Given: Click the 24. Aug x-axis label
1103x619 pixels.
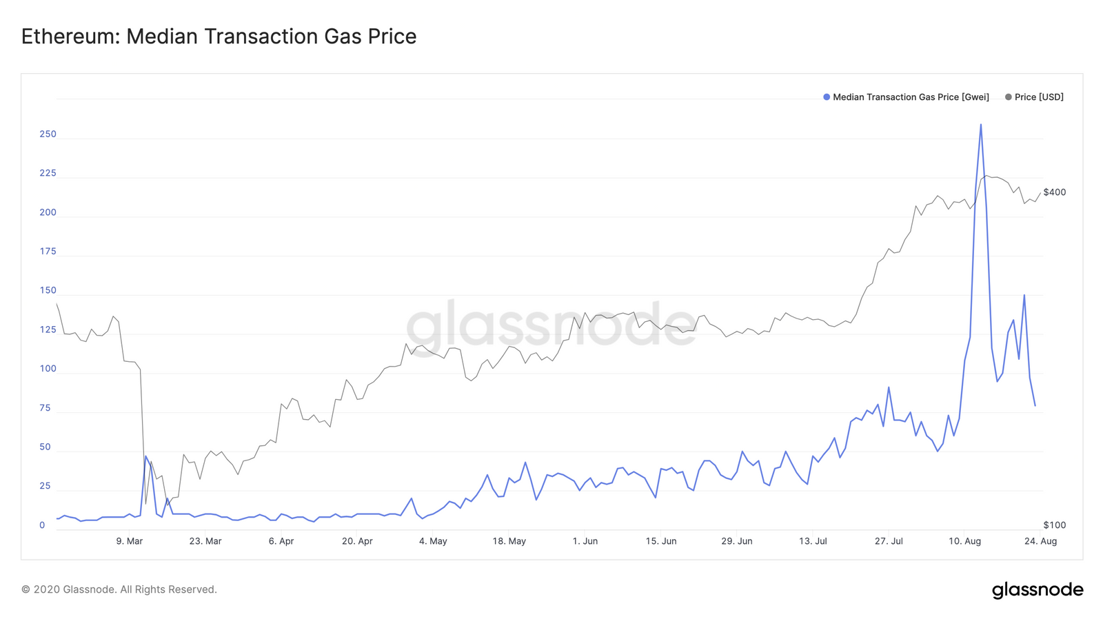Looking at the screenshot, I should pos(1040,541).
